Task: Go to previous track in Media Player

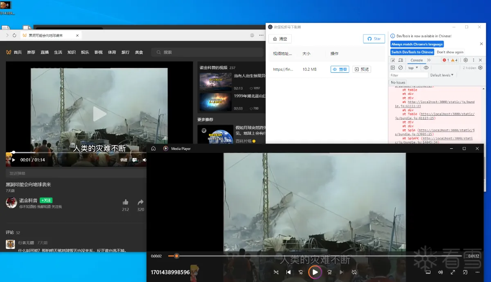Action: (x=288, y=272)
